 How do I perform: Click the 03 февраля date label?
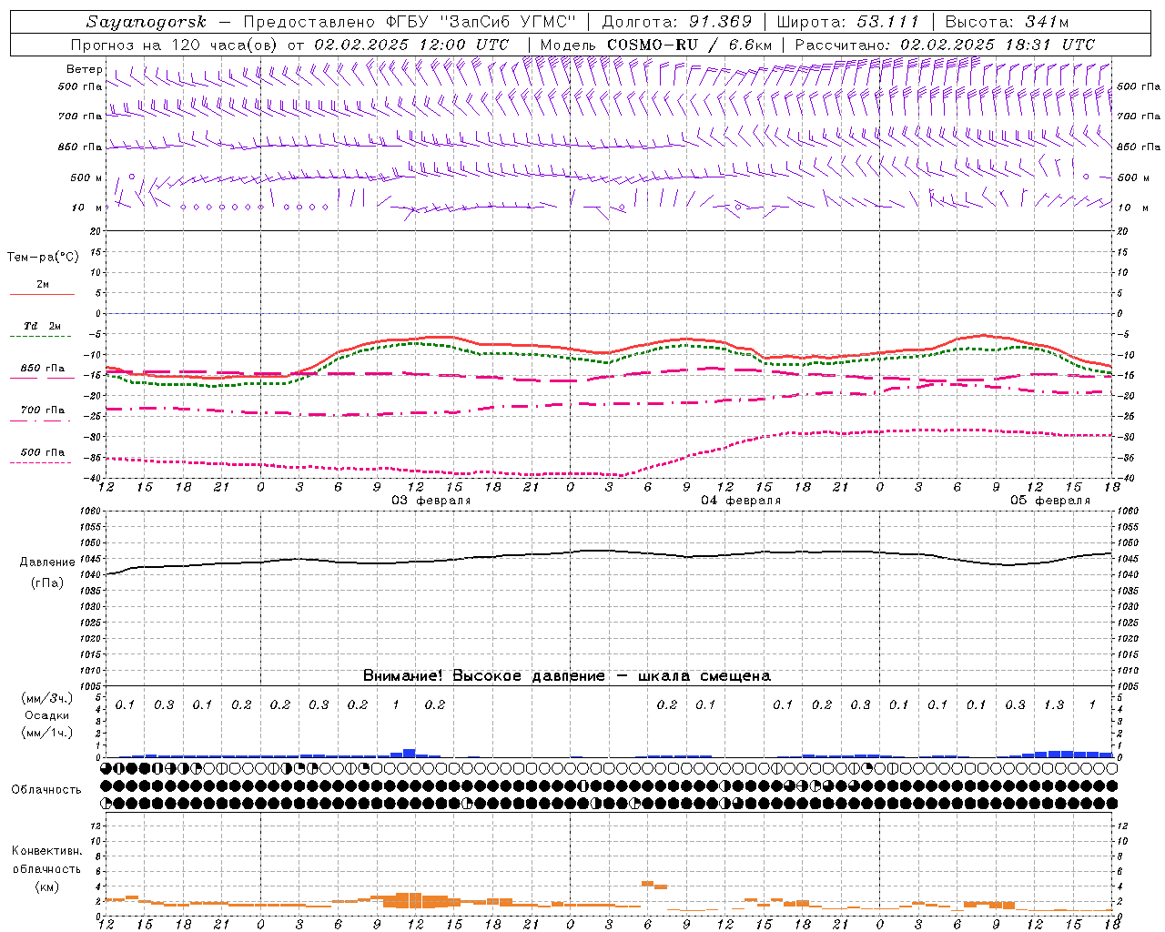[x=431, y=501]
